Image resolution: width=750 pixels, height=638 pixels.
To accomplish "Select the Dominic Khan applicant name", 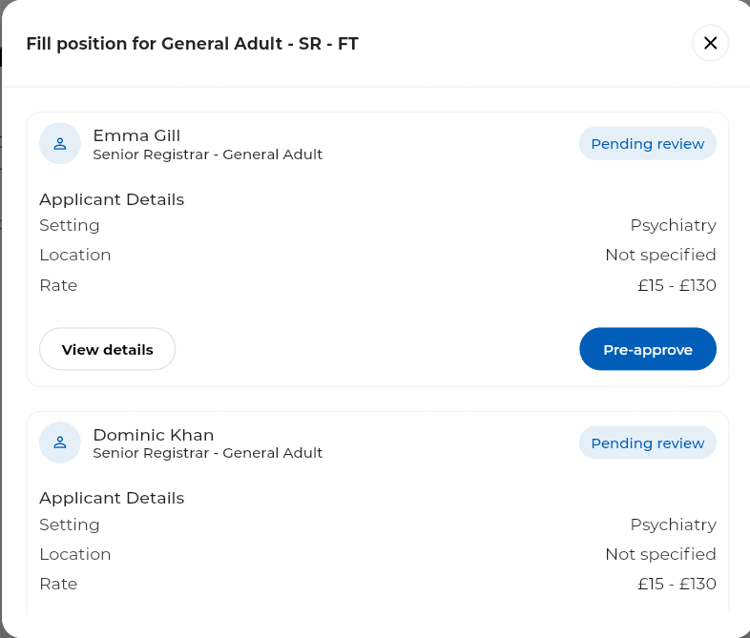I will [x=153, y=435].
